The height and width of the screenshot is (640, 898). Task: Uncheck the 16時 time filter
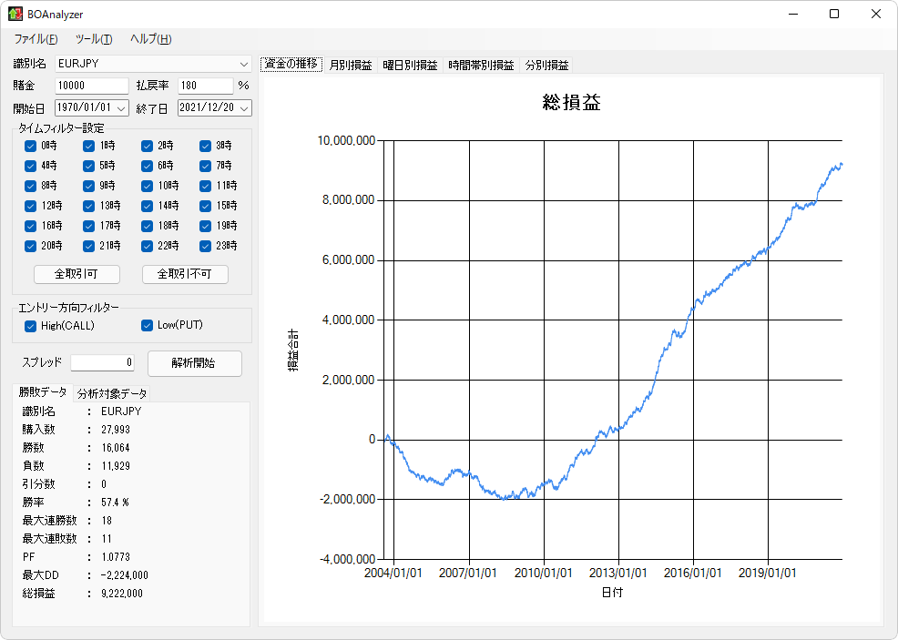(30, 226)
